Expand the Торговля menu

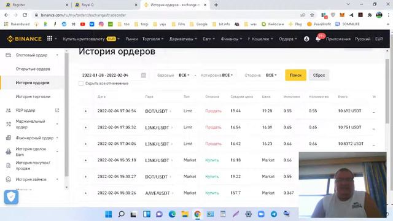pos(153,39)
